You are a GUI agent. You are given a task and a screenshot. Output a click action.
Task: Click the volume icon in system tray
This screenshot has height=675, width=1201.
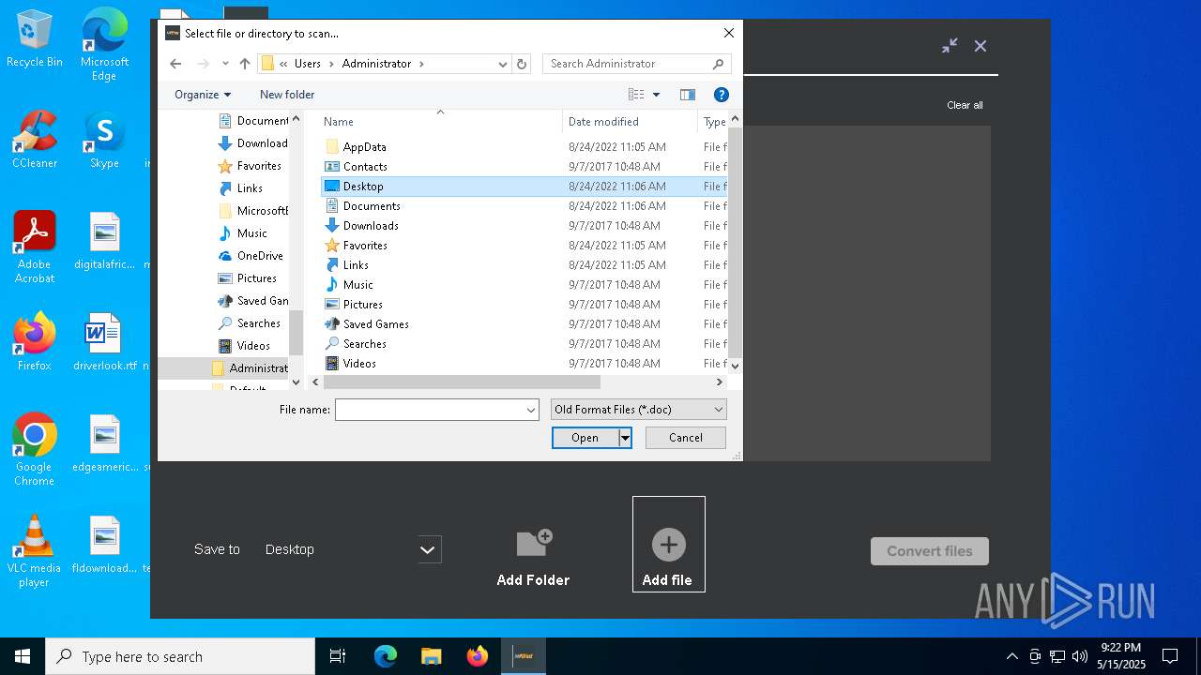(x=1080, y=656)
